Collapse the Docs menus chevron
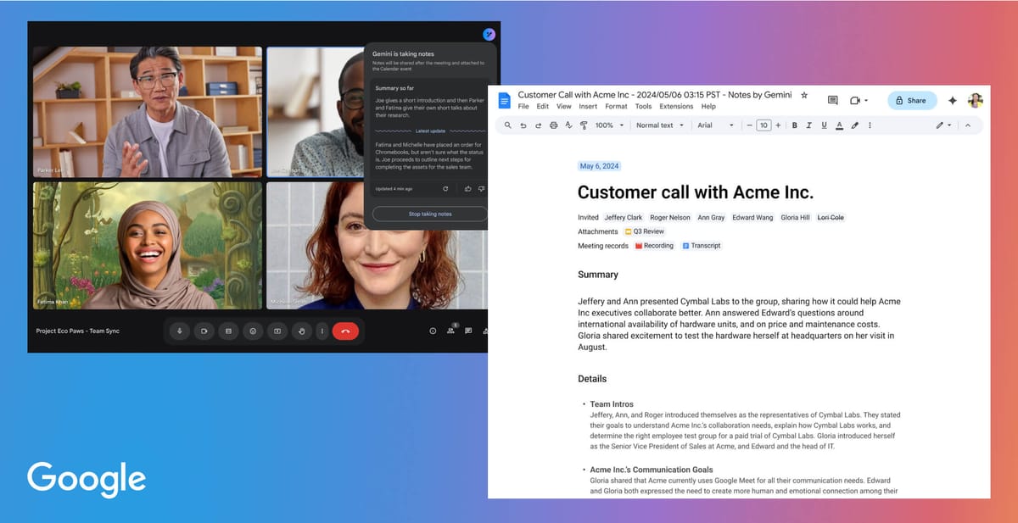 point(968,125)
